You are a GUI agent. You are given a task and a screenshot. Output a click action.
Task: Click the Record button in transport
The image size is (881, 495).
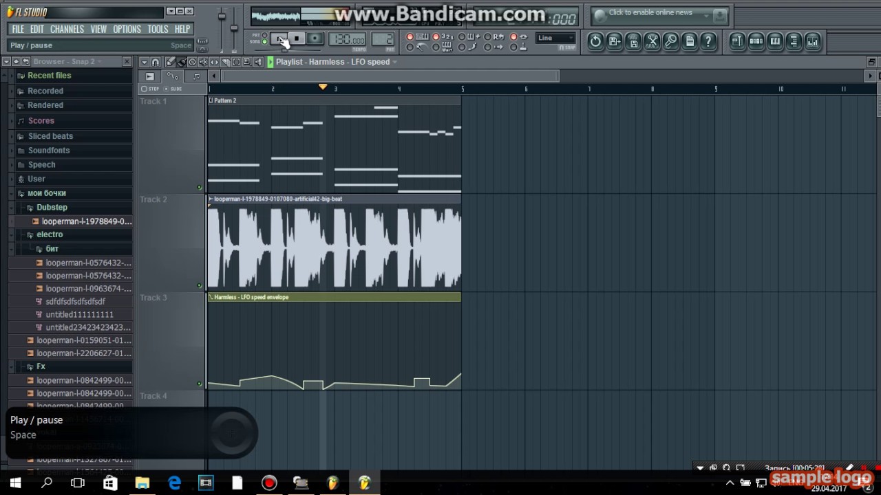coord(315,38)
